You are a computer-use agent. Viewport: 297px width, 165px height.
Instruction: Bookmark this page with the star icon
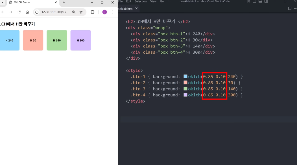click(x=81, y=12)
